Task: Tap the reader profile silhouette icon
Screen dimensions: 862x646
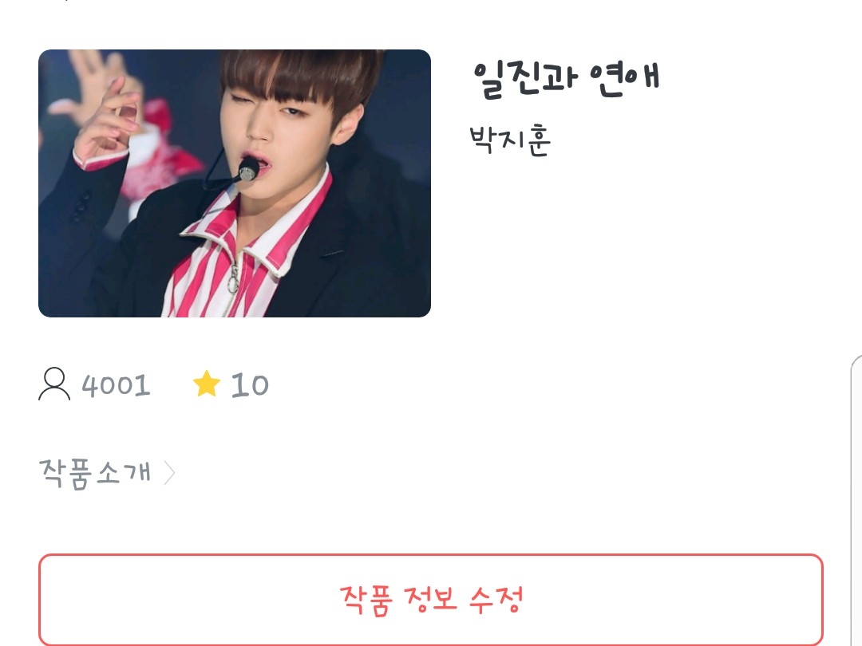Action: (54, 384)
